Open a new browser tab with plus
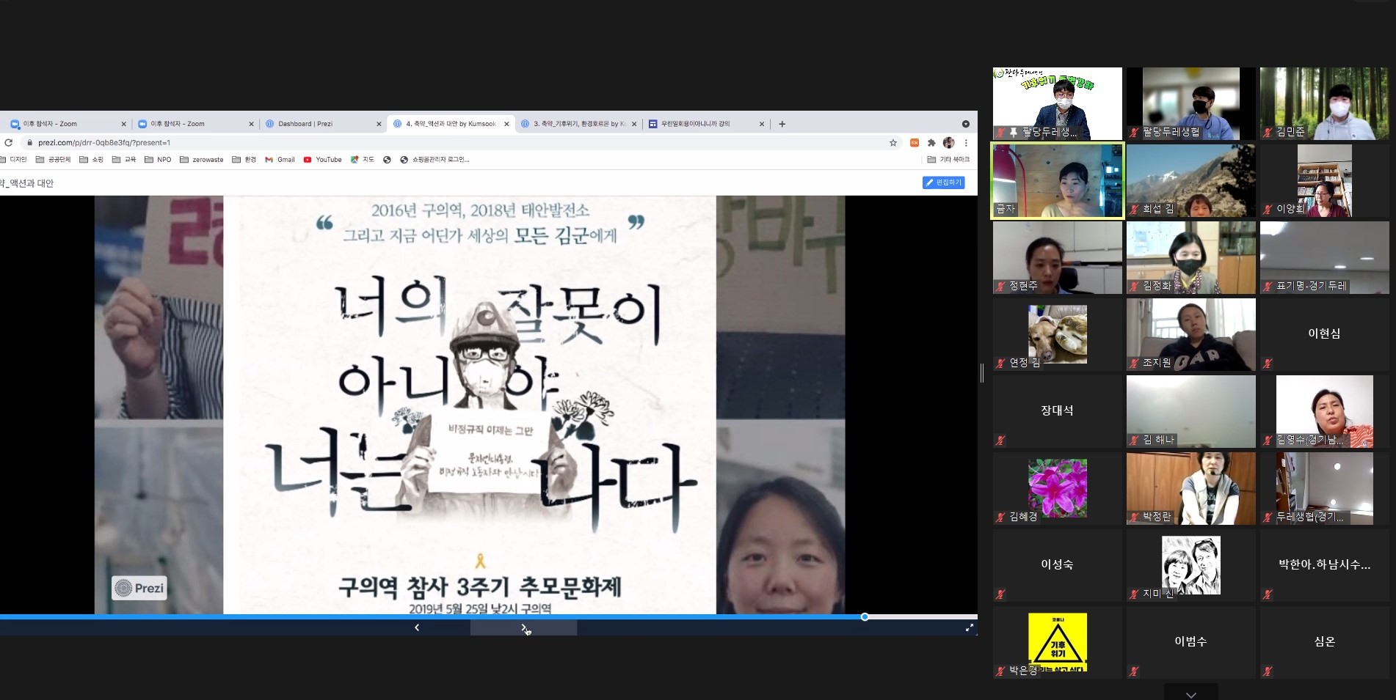The image size is (1396, 700). pyautogui.click(x=782, y=124)
